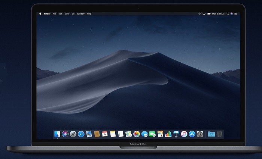Viewport: 262px width, 159px height.
Task: Open Messages blue speech bubble icon
Action: [144, 134]
